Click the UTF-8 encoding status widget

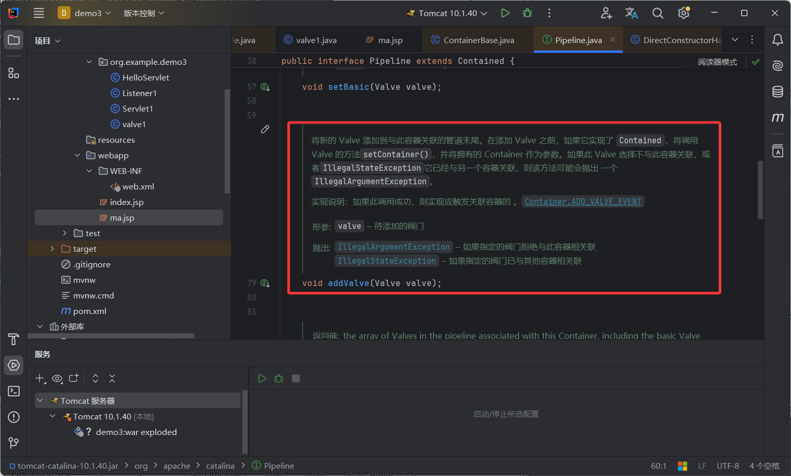click(x=727, y=466)
